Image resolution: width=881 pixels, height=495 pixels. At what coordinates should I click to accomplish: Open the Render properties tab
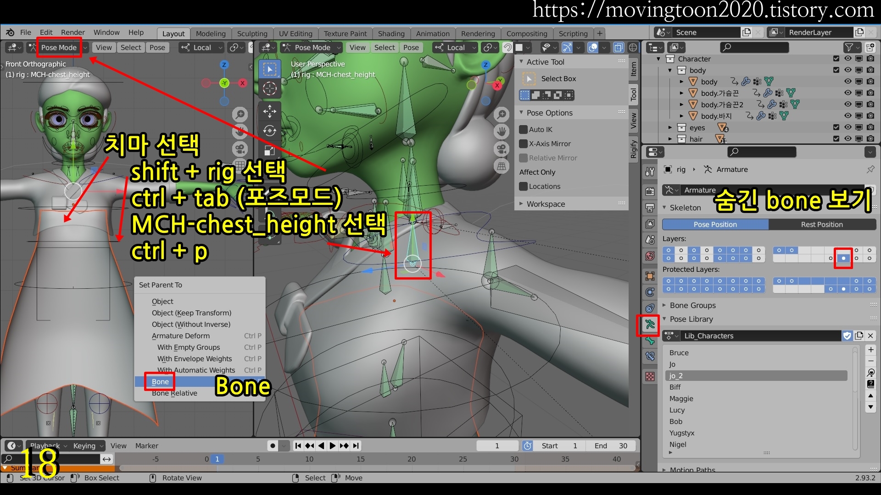pyautogui.click(x=650, y=191)
